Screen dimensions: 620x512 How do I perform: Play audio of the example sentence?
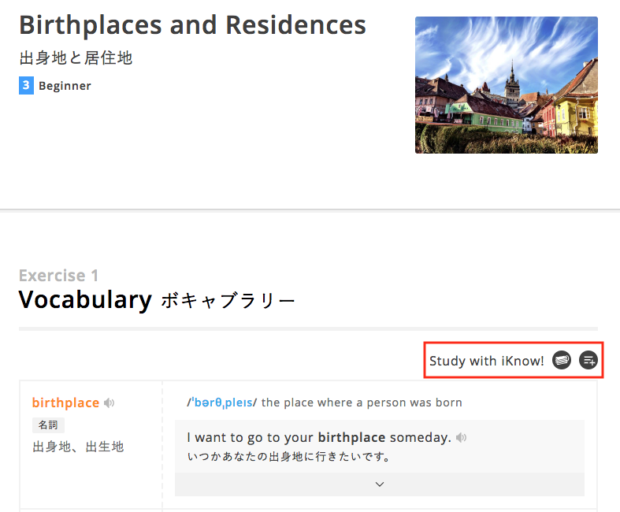(x=461, y=438)
